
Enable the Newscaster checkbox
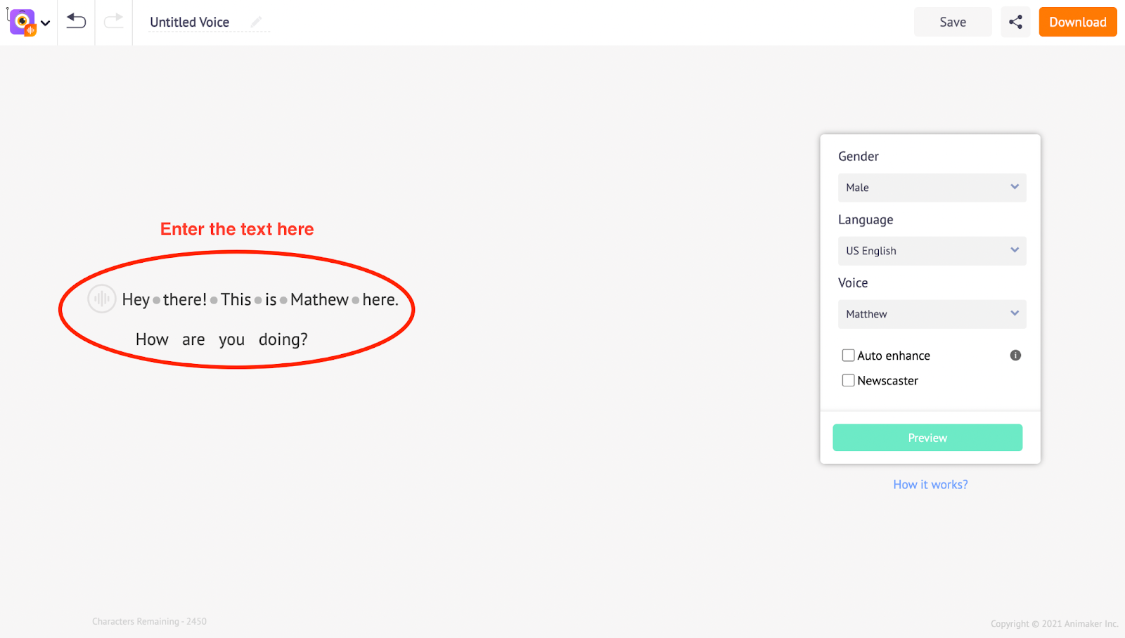(849, 380)
